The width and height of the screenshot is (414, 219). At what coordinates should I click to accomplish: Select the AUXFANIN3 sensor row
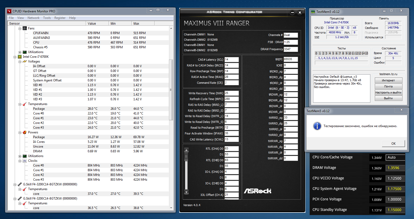pos(88,38)
